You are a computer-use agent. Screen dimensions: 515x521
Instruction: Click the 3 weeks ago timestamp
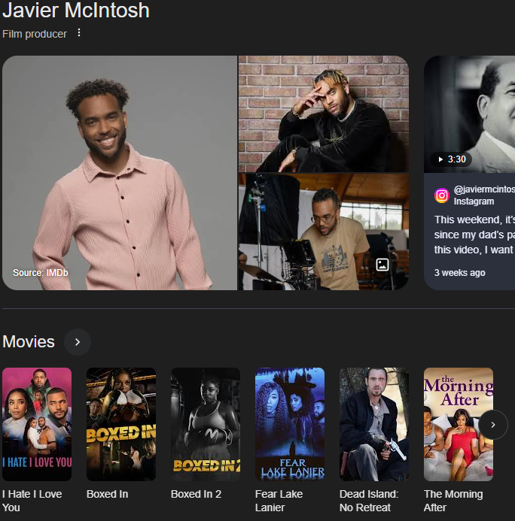tap(460, 273)
